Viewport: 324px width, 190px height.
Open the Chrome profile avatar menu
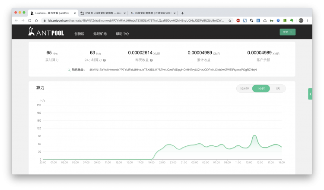pos(301,20)
